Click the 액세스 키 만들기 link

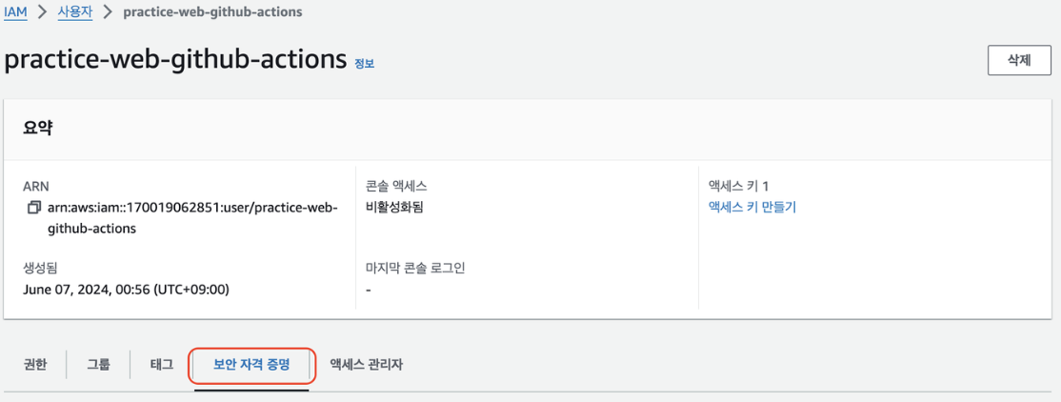tap(751, 207)
